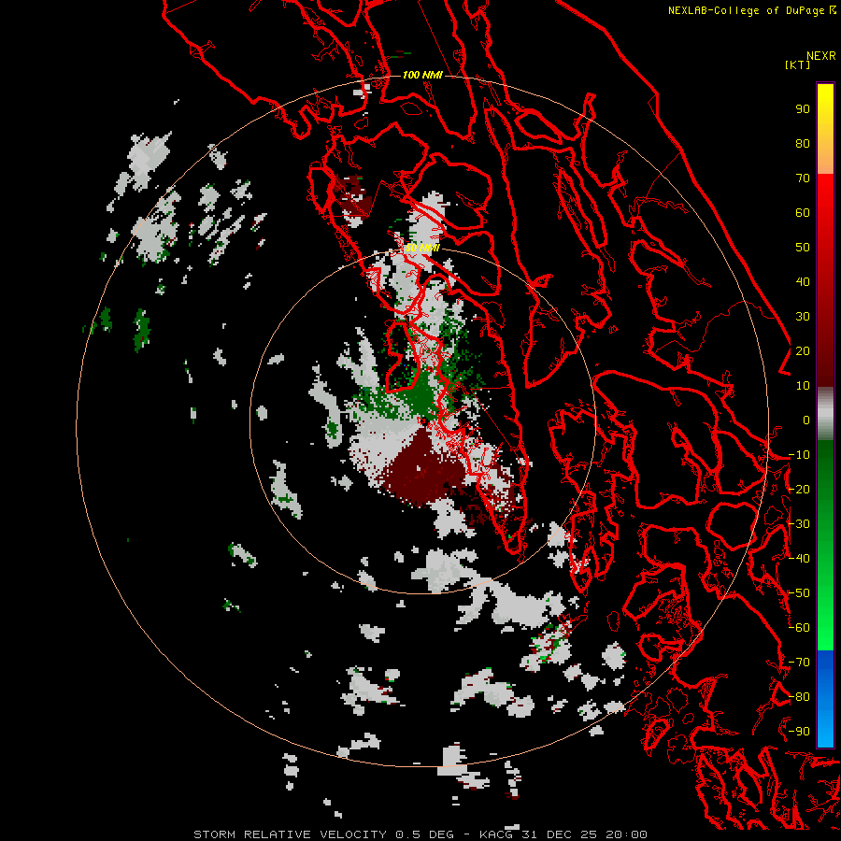Screen dimensions: 841x841
Task: Click the positive 20 scale label
Action: tap(803, 350)
